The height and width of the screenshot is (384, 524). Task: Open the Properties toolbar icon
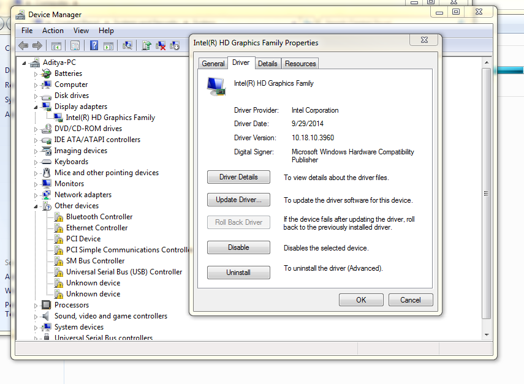75,45
